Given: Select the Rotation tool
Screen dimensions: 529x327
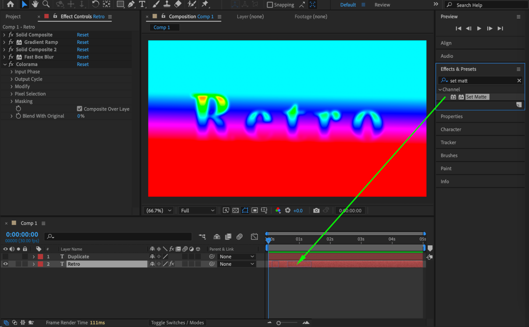Looking at the screenshot, I should [95, 4].
